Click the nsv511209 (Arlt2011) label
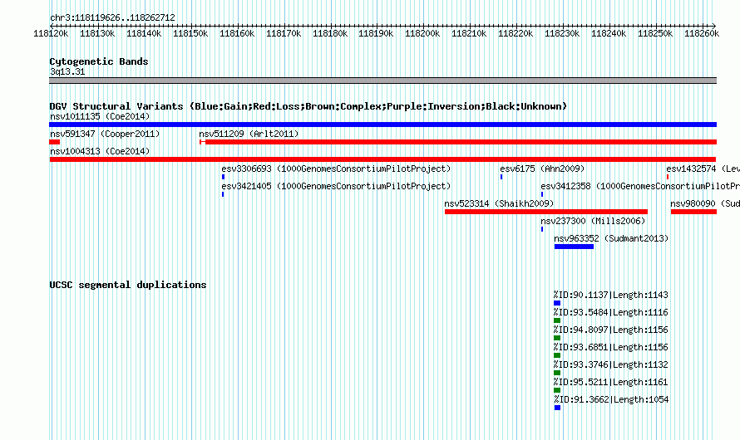 pos(249,134)
